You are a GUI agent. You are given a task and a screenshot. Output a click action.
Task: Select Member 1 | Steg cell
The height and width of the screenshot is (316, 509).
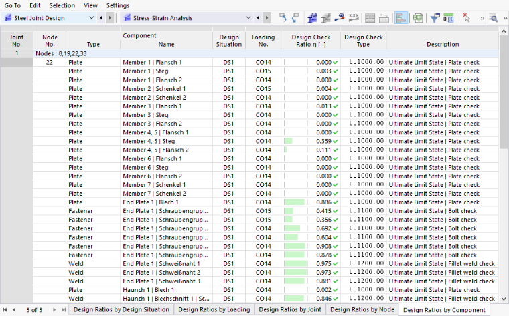click(x=166, y=71)
